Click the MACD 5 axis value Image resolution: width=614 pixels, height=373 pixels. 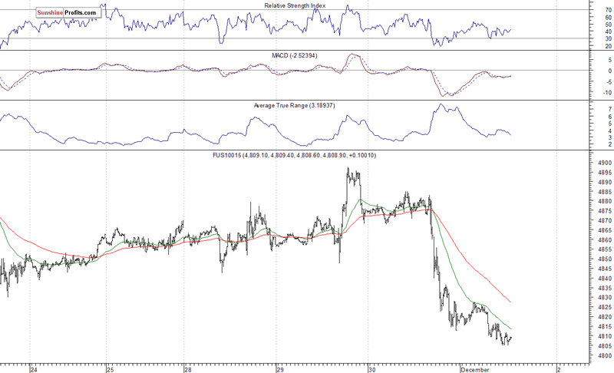click(x=609, y=60)
